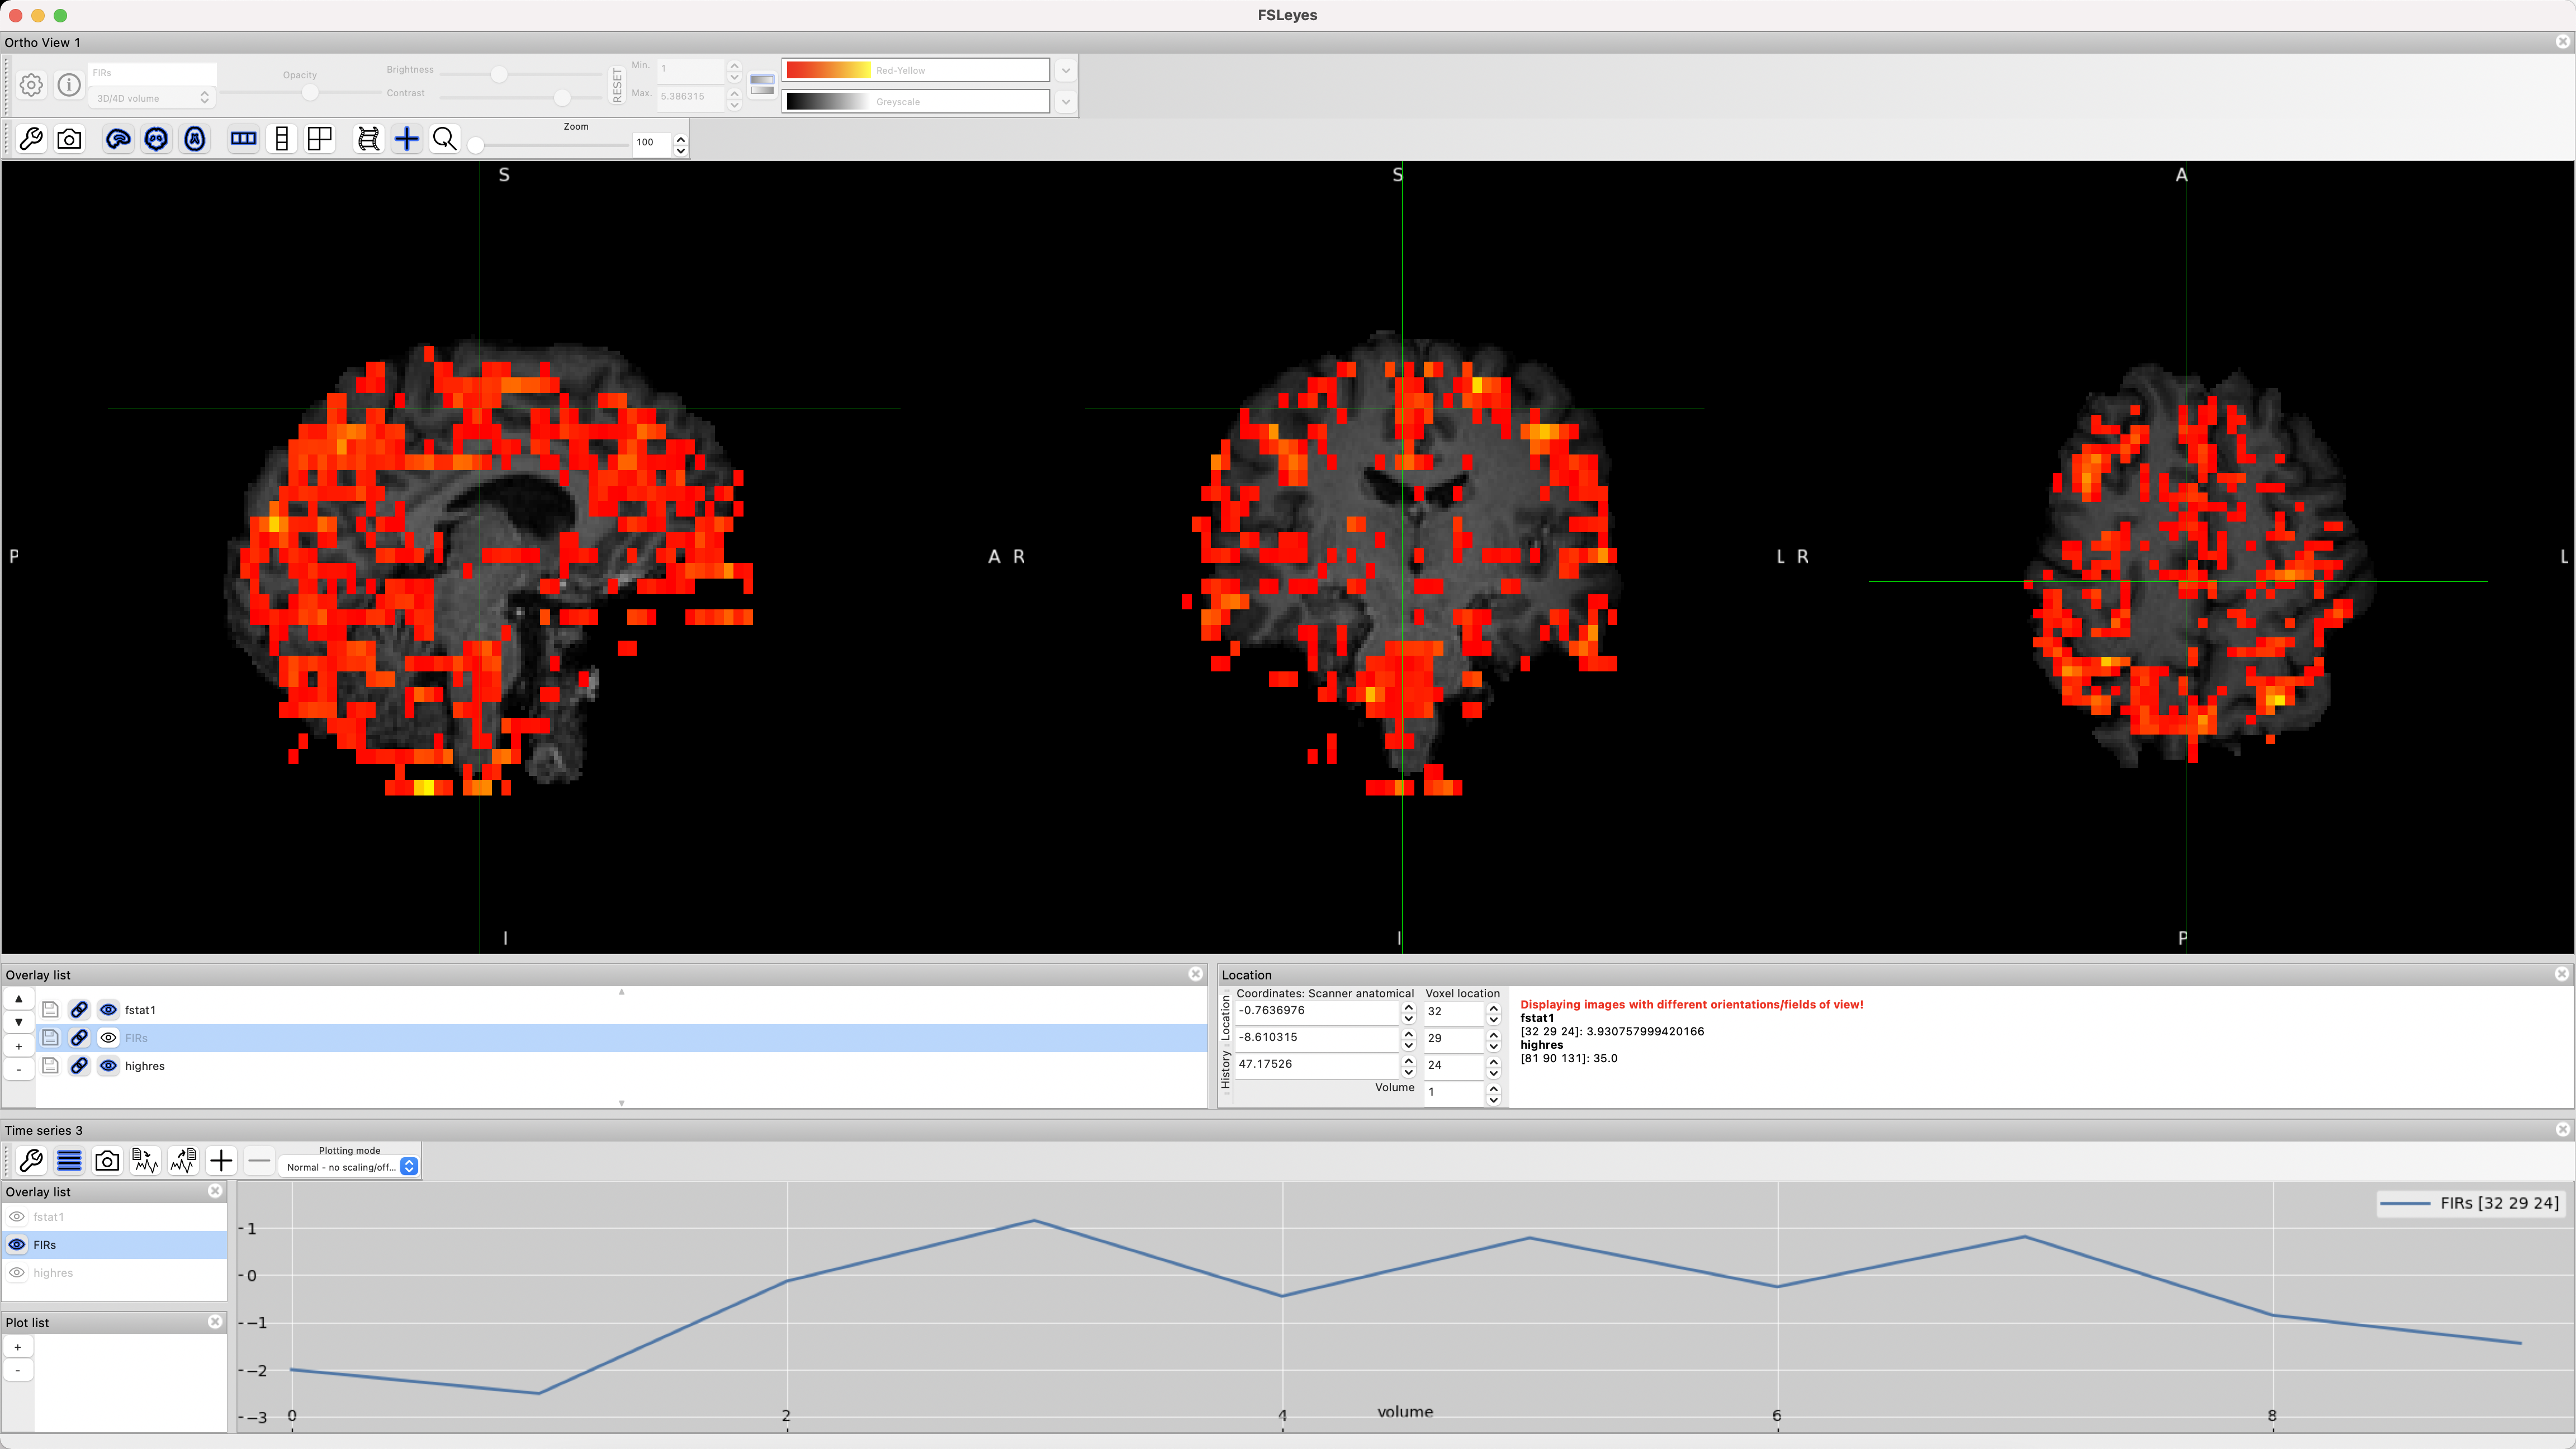Toggle sagittal canvas brain icon

pyautogui.click(x=118, y=139)
